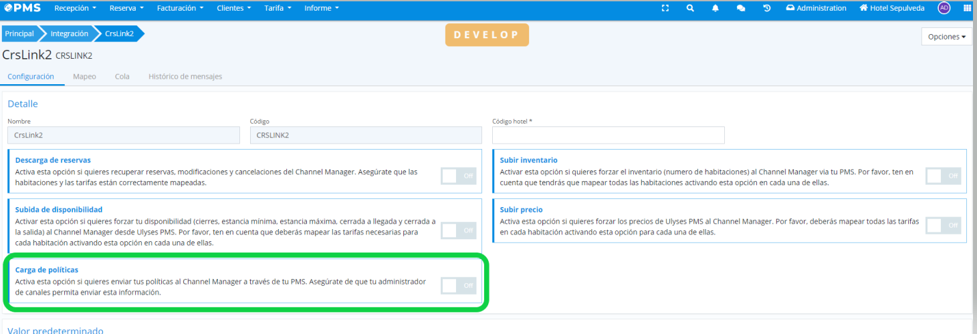The height and width of the screenshot is (334, 977).
Task: Click the AD user avatar
Action: 944,8
